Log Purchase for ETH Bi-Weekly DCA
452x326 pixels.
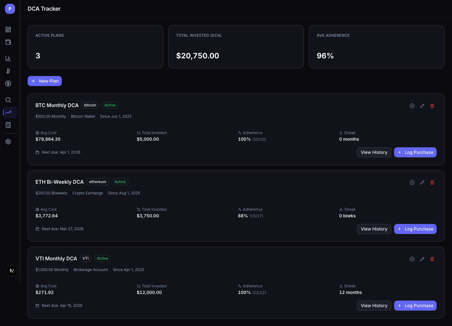[415, 229]
